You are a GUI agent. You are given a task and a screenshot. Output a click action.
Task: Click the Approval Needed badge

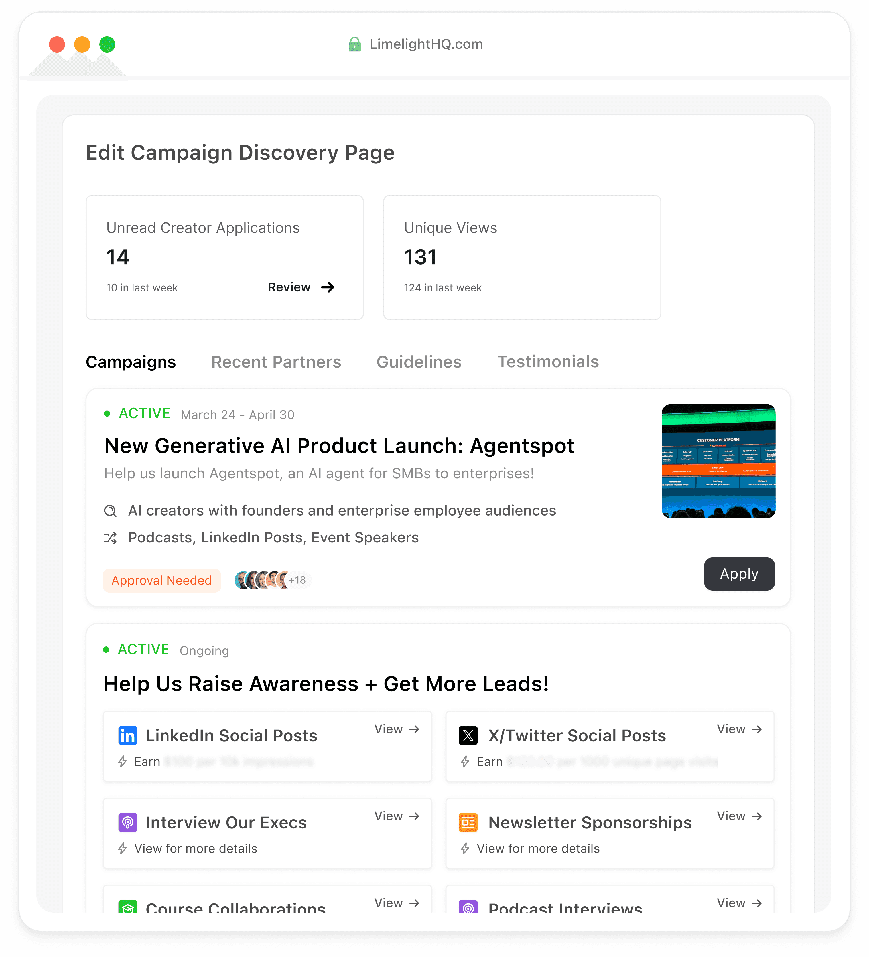click(162, 580)
